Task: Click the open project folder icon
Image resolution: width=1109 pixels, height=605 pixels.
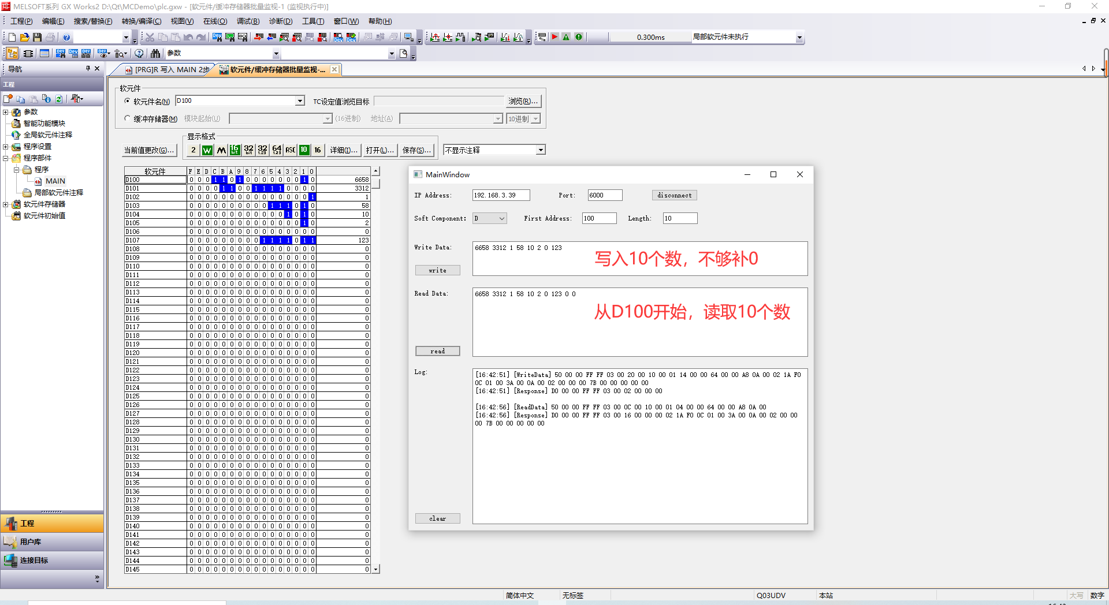Action: tap(24, 37)
